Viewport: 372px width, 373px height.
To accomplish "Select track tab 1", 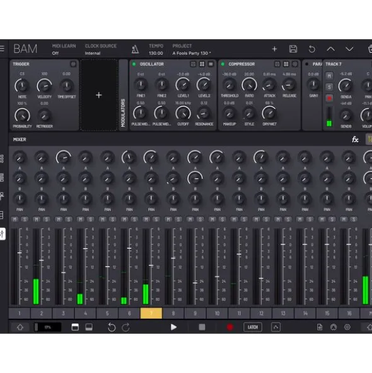I will (x=20, y=313).
